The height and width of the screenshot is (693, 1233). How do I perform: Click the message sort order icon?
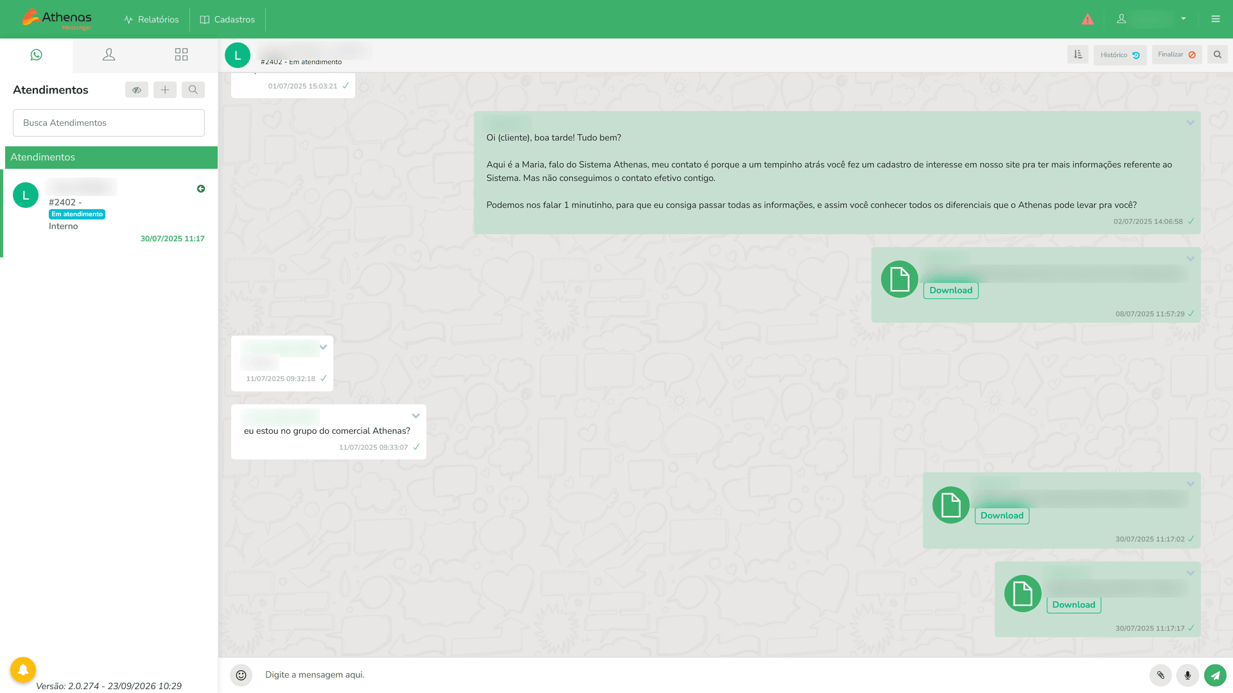click(1078, 55)
